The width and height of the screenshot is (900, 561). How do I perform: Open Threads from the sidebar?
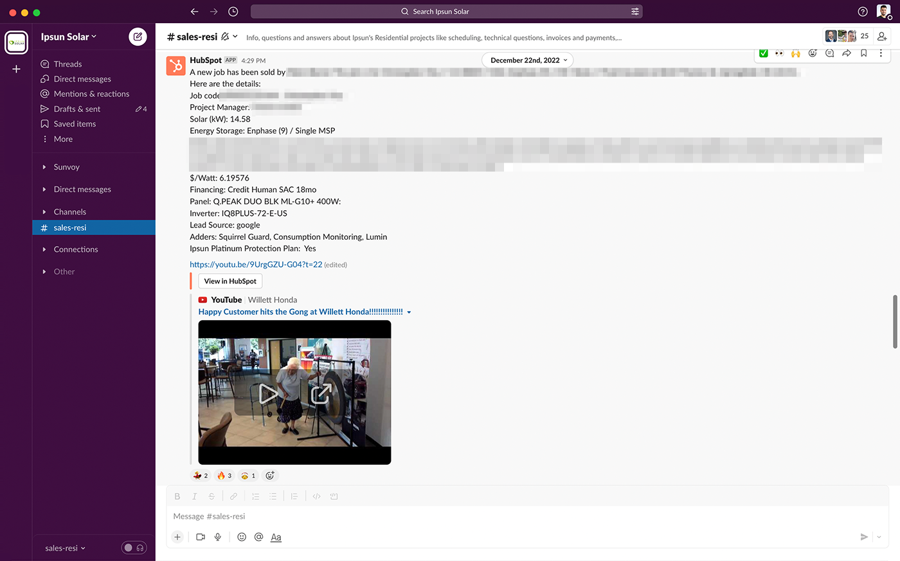[x=68, y=64]
